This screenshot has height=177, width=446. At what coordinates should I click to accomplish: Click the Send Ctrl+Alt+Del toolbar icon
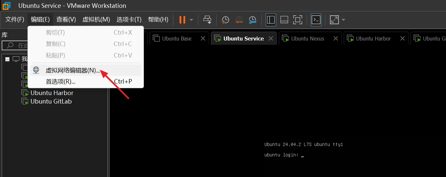pyautogui.click(x=207, y=20)
